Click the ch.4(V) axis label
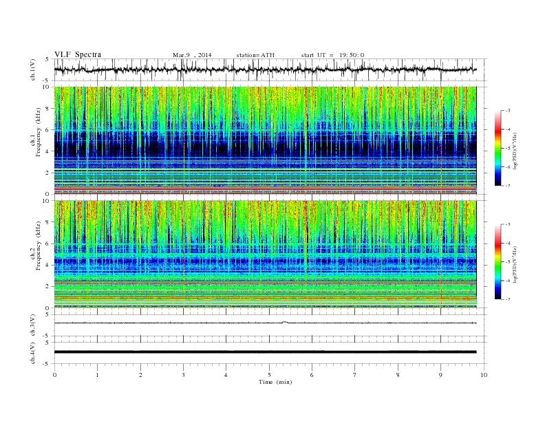 (33, 354)
